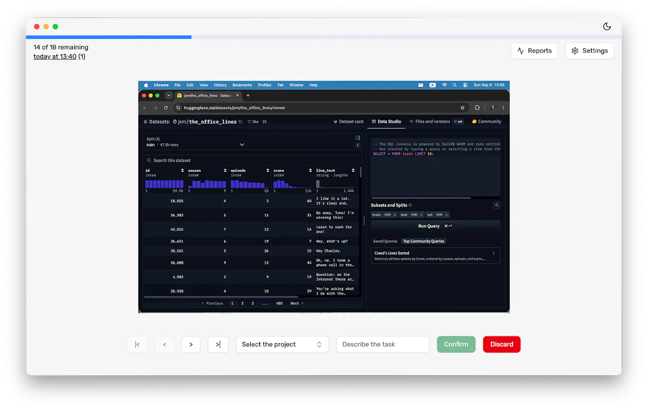Copy the dataset name with the copy icon
Screen dimensions: 648x410
[x=240, y=122]
